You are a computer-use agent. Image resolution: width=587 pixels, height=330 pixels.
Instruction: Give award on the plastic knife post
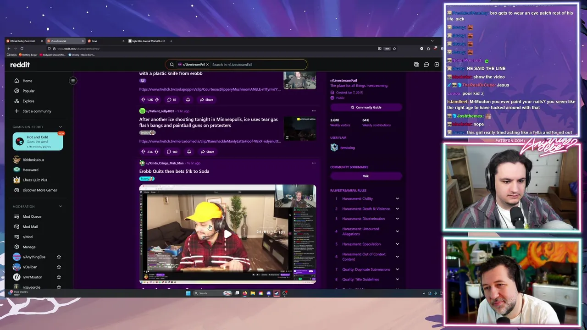coord(188,99)
